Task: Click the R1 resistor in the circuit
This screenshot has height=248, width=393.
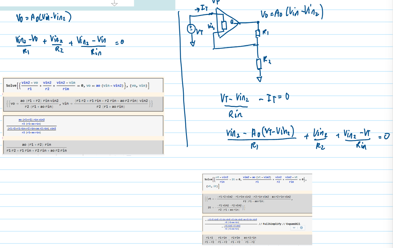Action: click(x=258, y=34)
